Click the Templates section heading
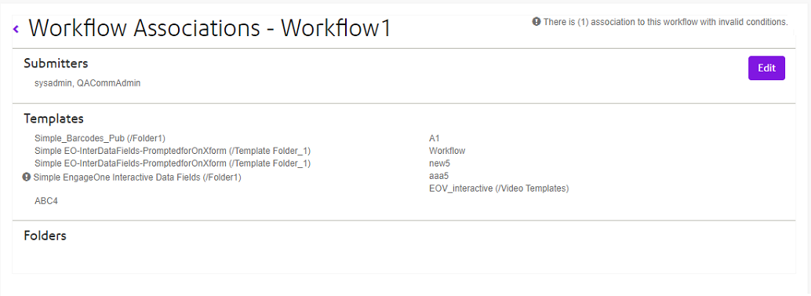The image size is (811, 296). coord(54,119)
